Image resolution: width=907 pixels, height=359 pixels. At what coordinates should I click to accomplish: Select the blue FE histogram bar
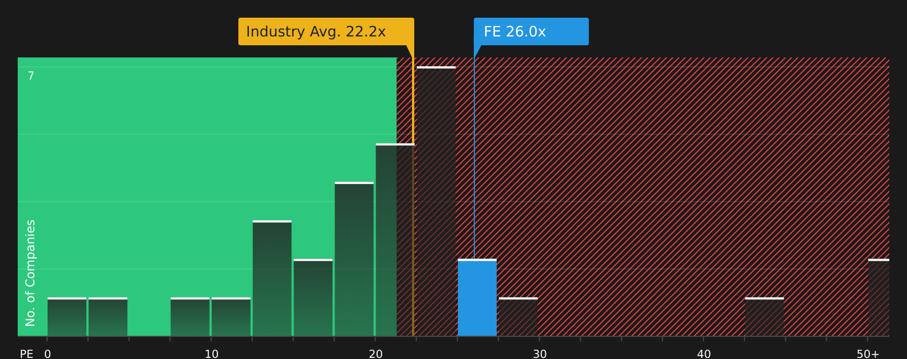(477, 298)
